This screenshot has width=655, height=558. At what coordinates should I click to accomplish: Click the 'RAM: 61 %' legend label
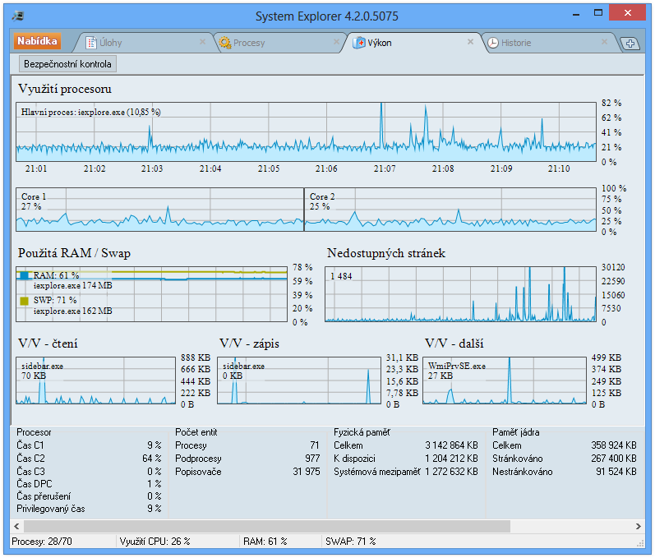pos(57,275)
